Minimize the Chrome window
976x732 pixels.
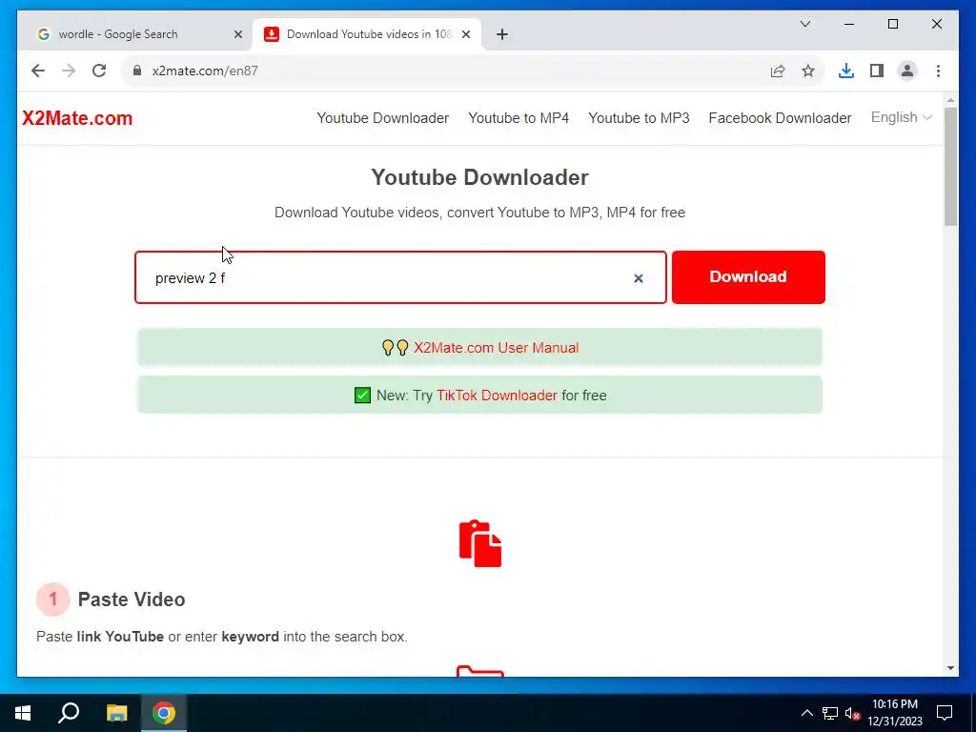coord(849,24)
